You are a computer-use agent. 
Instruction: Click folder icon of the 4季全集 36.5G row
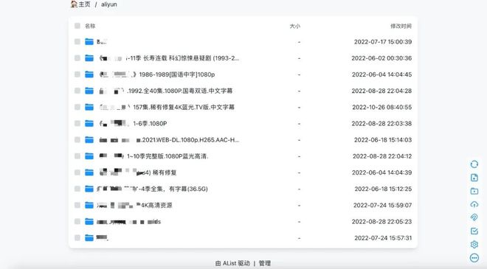89,189
